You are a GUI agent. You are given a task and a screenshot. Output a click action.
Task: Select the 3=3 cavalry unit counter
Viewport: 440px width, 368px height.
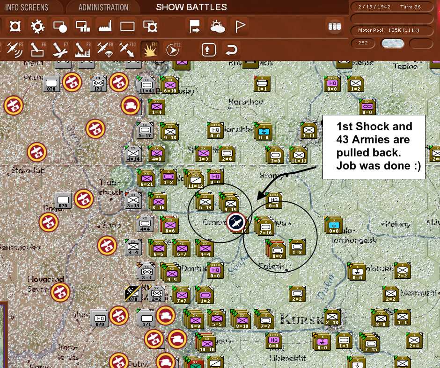coord(203,154)
